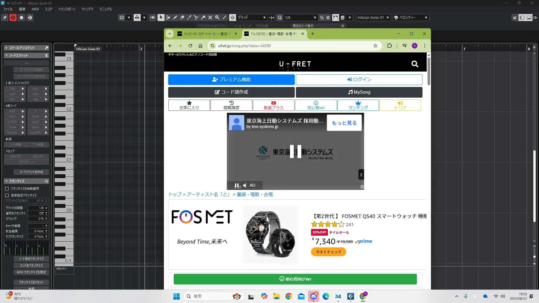Open Cubase app in Windows taskbar
The height and width of the screenshot is (303, 539).
[x=350, y=296]
